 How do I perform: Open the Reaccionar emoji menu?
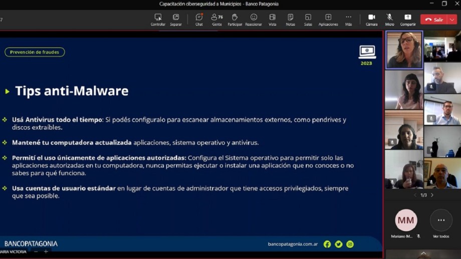pyautogui.click(x=254, y=20)
